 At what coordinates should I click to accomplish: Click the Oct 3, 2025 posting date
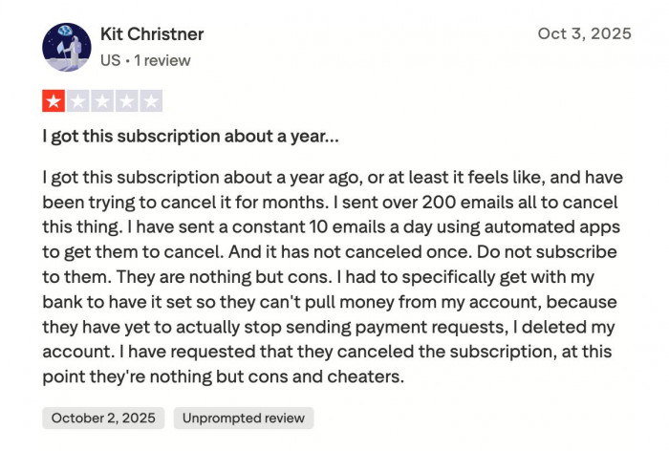pyautogui.click(x=584, y=33)
